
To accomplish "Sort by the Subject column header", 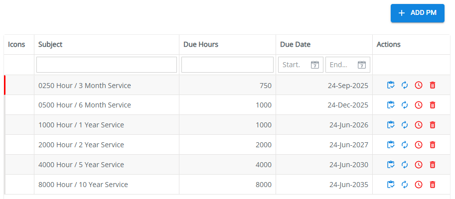I will click(50, 44).
